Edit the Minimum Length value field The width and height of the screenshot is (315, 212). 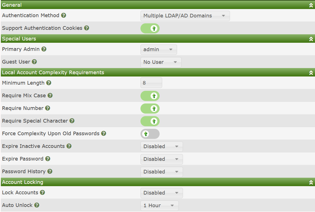pyautogui.click(x=151, y=83)
